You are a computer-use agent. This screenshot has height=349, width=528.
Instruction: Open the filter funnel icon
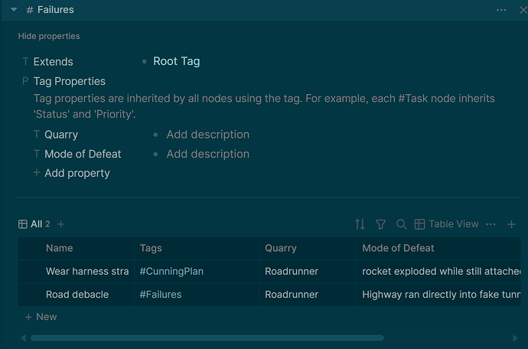[x=380, y=224]
